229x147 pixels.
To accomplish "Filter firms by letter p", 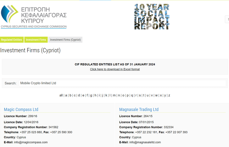I will click(128, 95).
